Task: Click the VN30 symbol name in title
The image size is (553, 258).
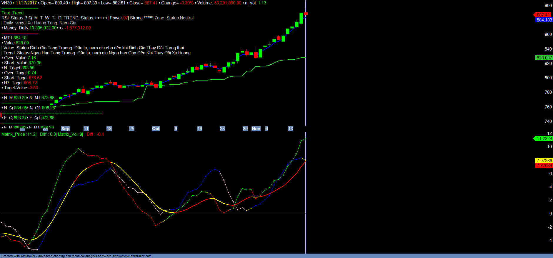Action: pos(6,3)
